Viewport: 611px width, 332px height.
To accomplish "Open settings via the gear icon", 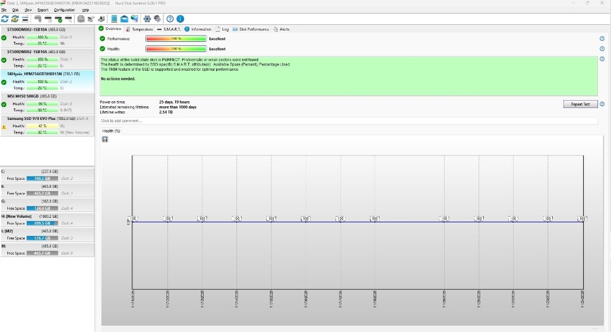I will [x=147, y=19].
